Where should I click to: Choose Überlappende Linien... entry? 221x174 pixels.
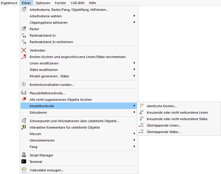pyautogui.click(x=179, y=125)
